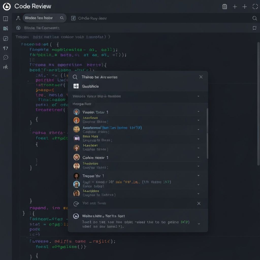This screenshot has width=260, height=260.
Task: Click the "Hrorge Flerr" button
Action: coord(82,104)
